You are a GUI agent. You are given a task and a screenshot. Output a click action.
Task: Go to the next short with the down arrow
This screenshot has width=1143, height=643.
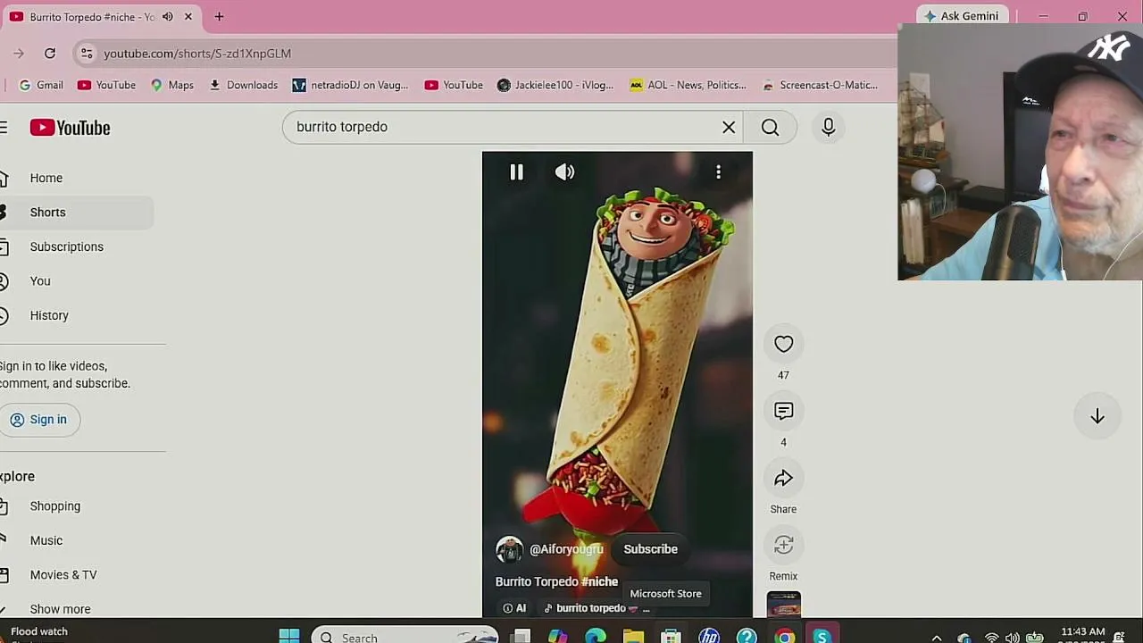coord(1097,416)
